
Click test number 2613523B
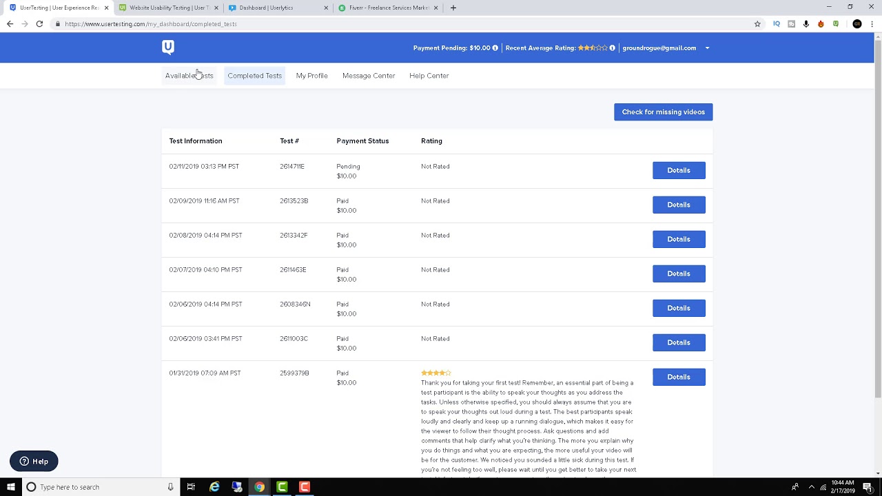click(x=294, y=200)
